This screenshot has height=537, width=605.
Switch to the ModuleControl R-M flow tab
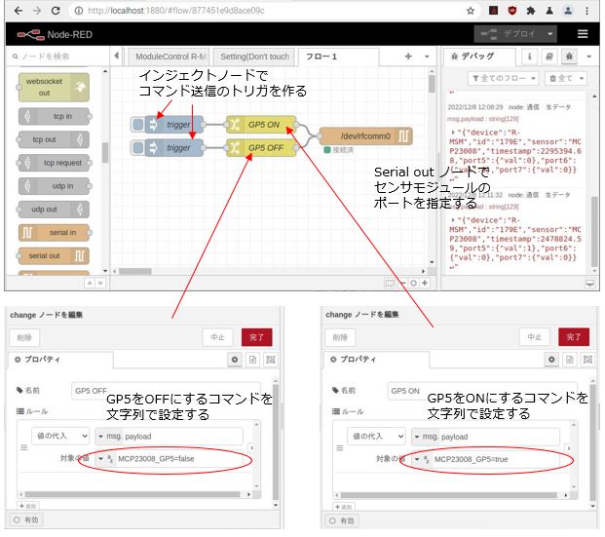(x=170, y=58)
